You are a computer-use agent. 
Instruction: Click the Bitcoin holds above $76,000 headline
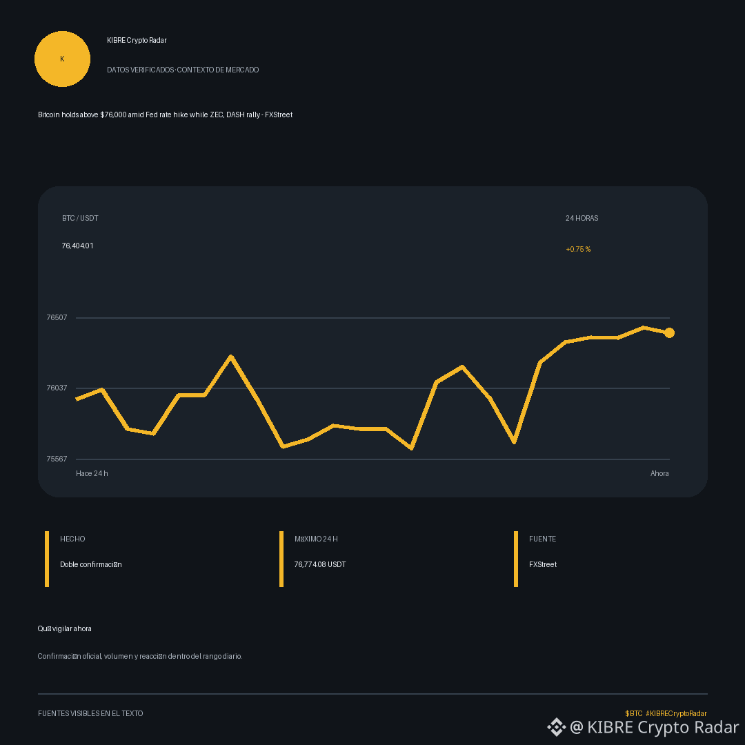165,115
